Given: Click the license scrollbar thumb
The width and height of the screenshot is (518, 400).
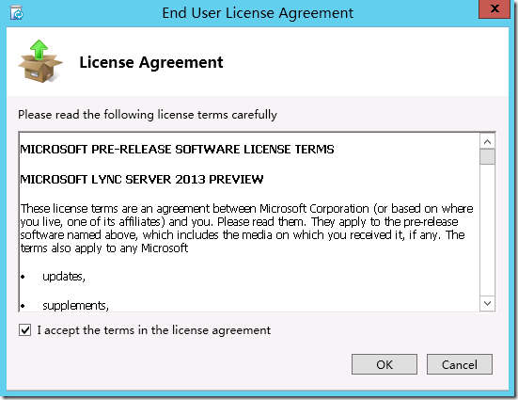Looking at the screenshot, I should pyautogui.click(x=487, y=157).
